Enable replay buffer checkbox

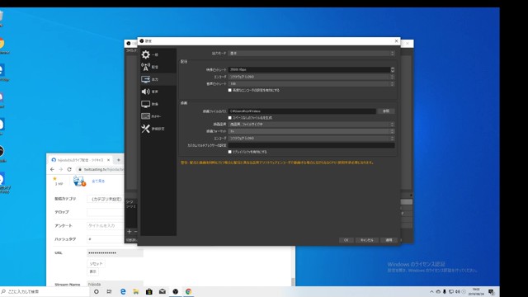230,152
